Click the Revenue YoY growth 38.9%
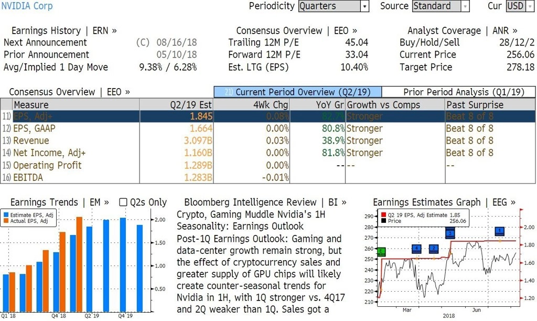This screenshot has width=537, height=321. [333, 141]
